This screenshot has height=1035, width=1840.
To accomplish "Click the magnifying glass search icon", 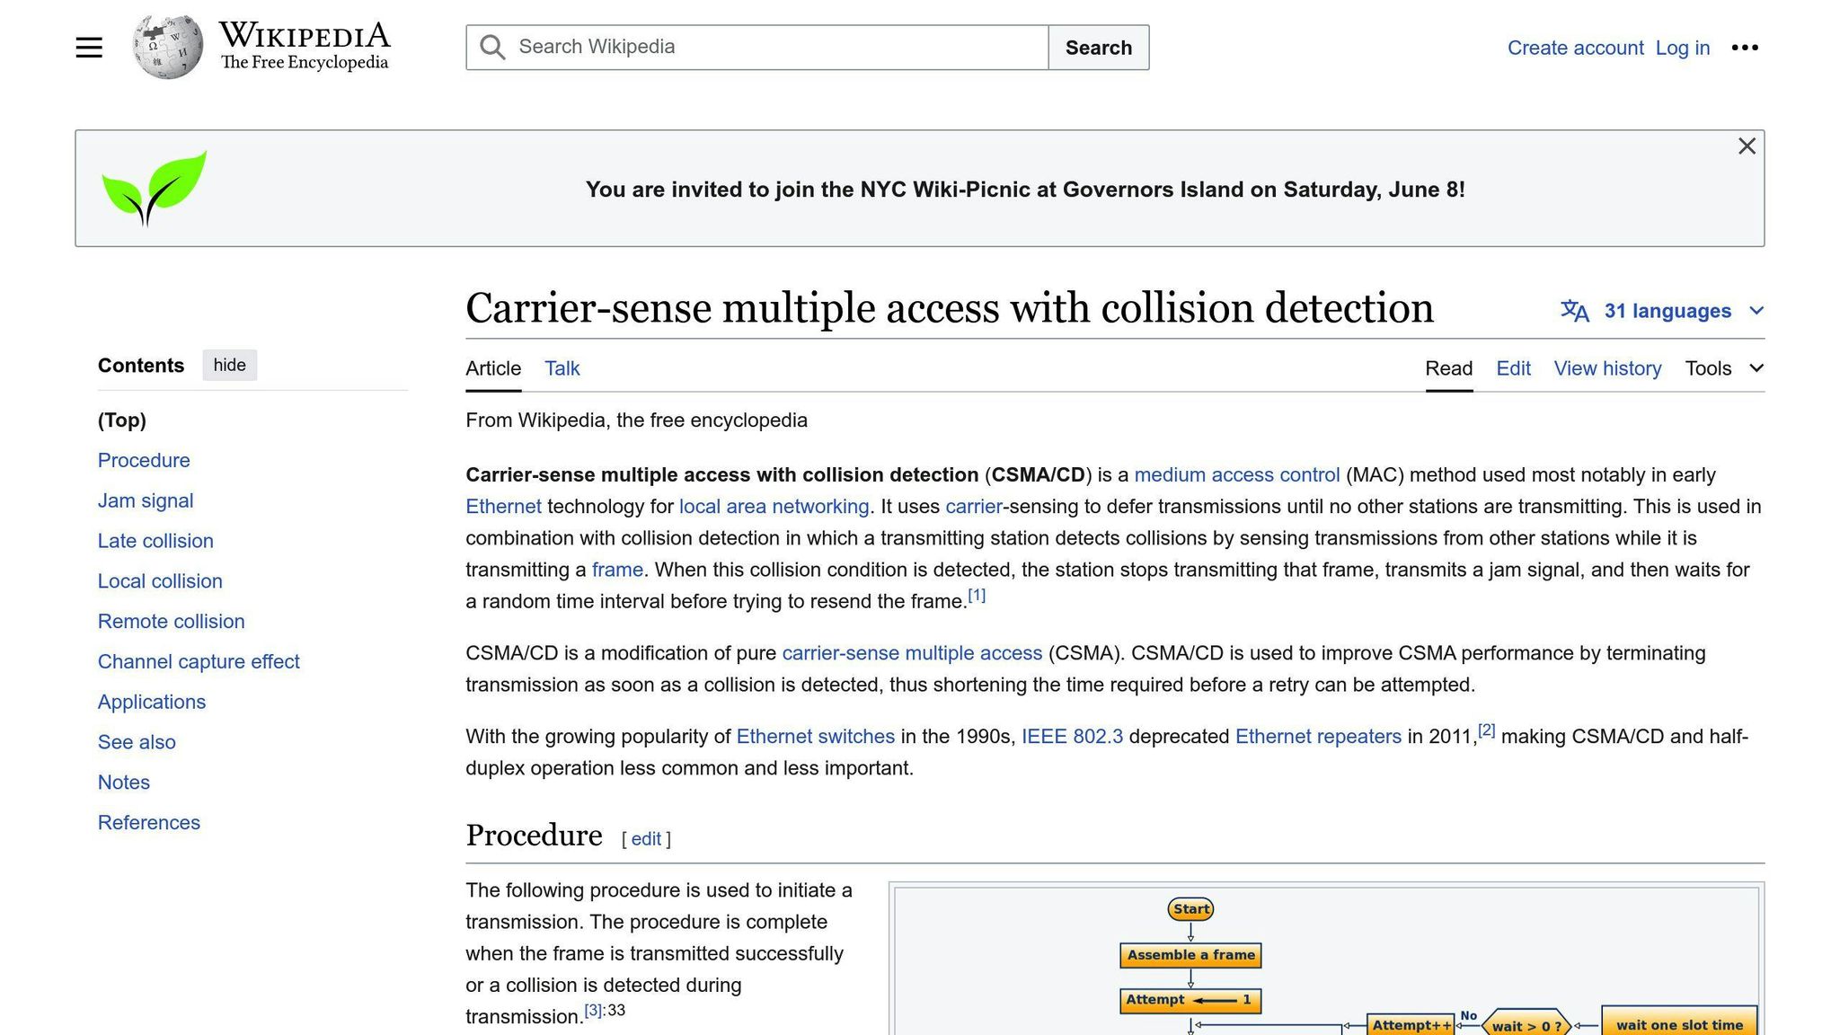I will coord(491,47).
